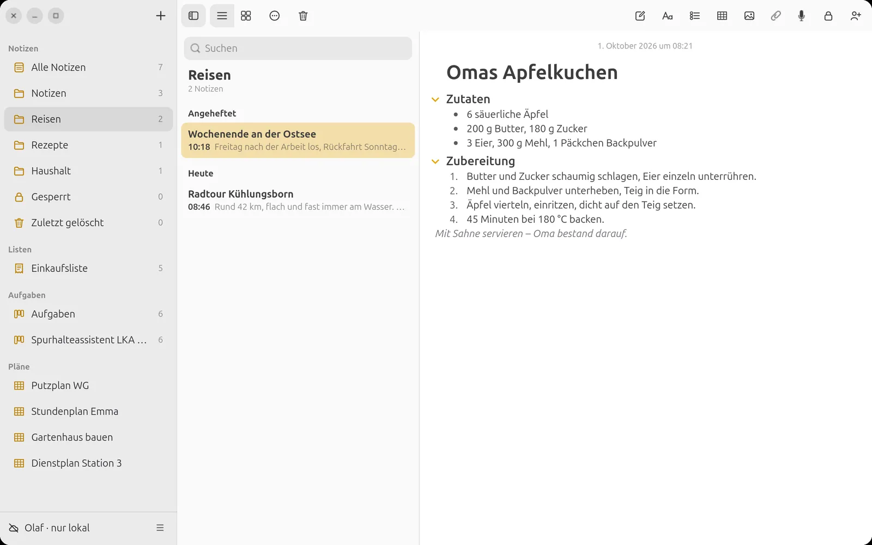Image resolution: width=872 pixels, height=545 pixels.
Task: Open the Haushalt folder
Action: pyautogui.click(x=88, y=171)
